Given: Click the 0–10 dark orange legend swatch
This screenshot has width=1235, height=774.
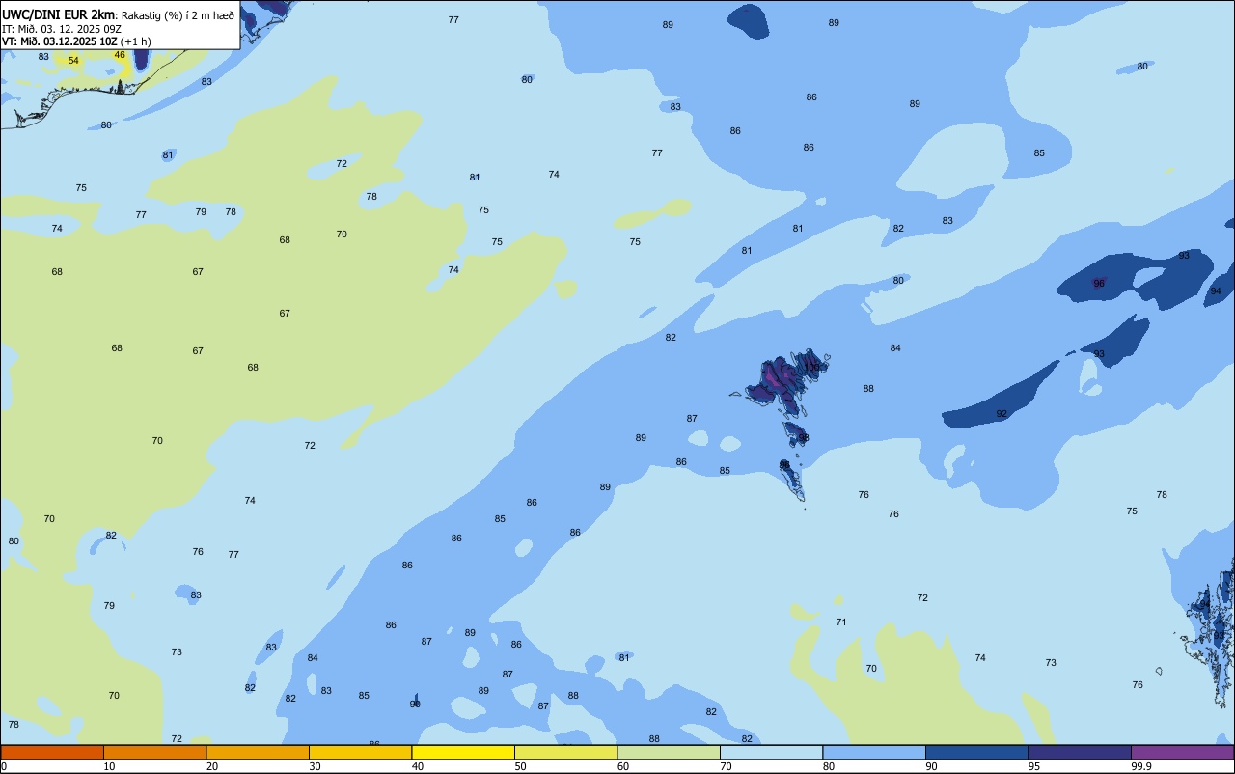Looking at the screenshot, I should (52, 752).
